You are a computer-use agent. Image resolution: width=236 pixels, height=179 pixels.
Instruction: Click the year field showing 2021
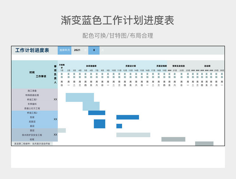coord(77,50)
